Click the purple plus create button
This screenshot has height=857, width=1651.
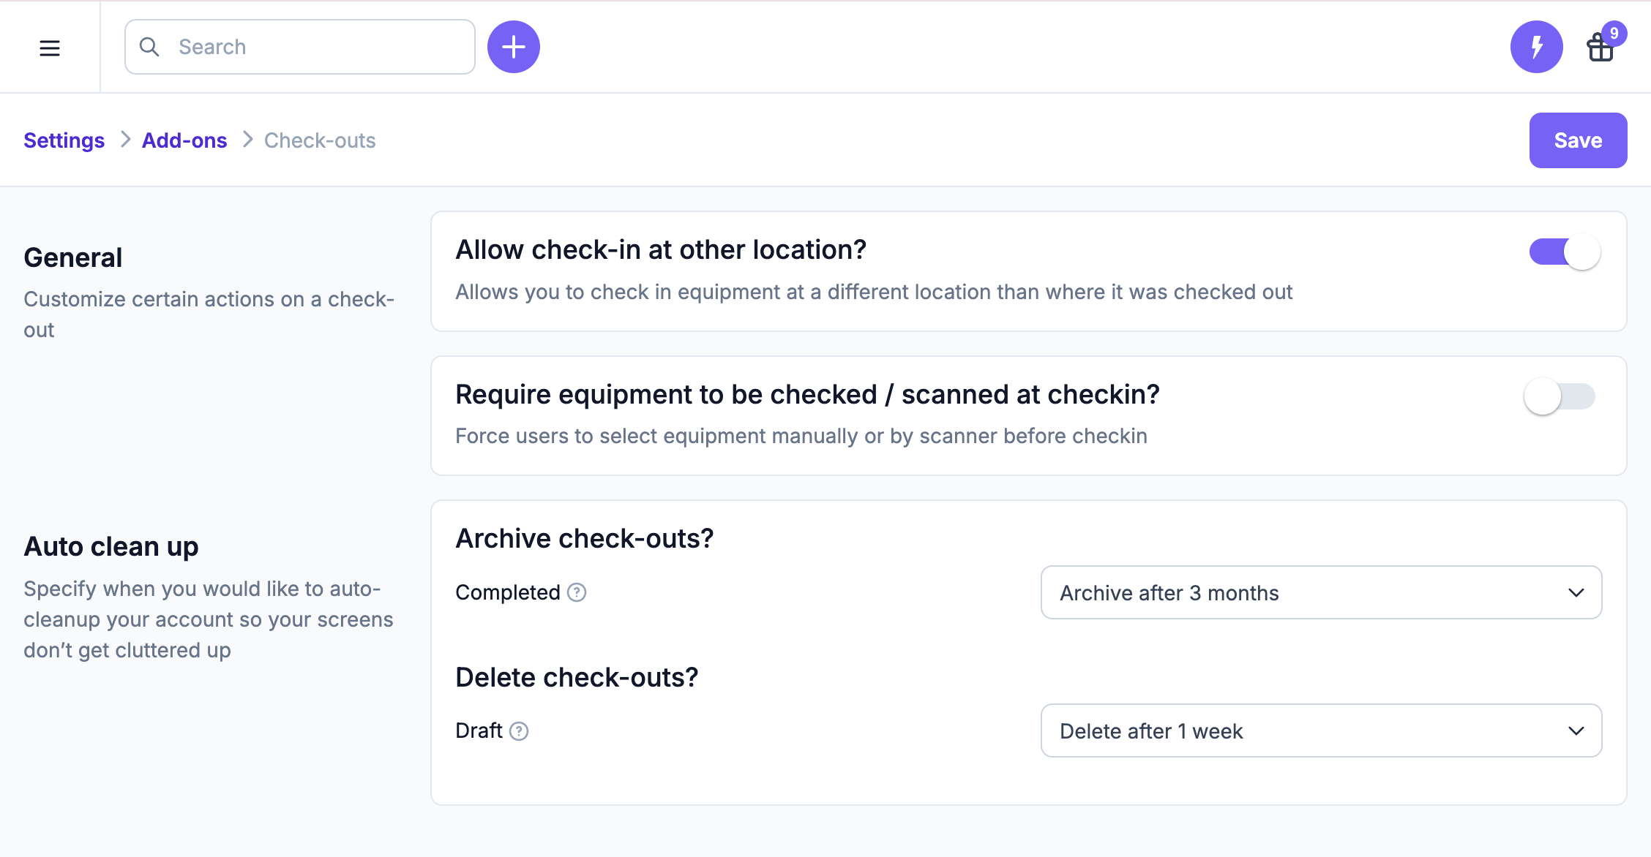tap(514, 47)
